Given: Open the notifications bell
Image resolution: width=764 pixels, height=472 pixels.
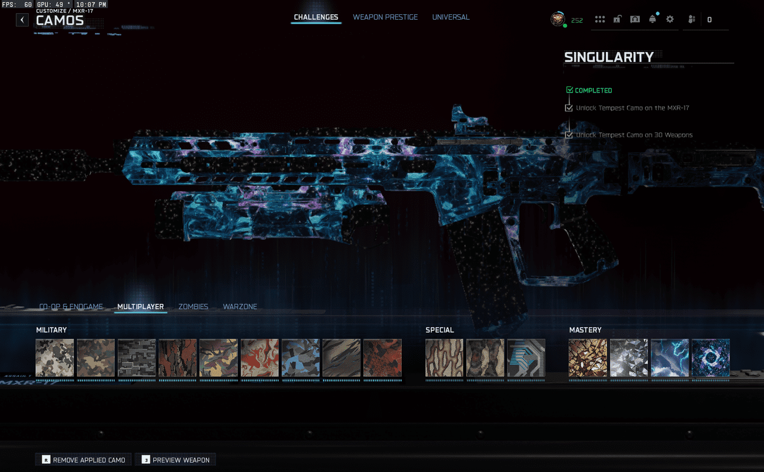Looking at the screenshot, I should [652, 19].
